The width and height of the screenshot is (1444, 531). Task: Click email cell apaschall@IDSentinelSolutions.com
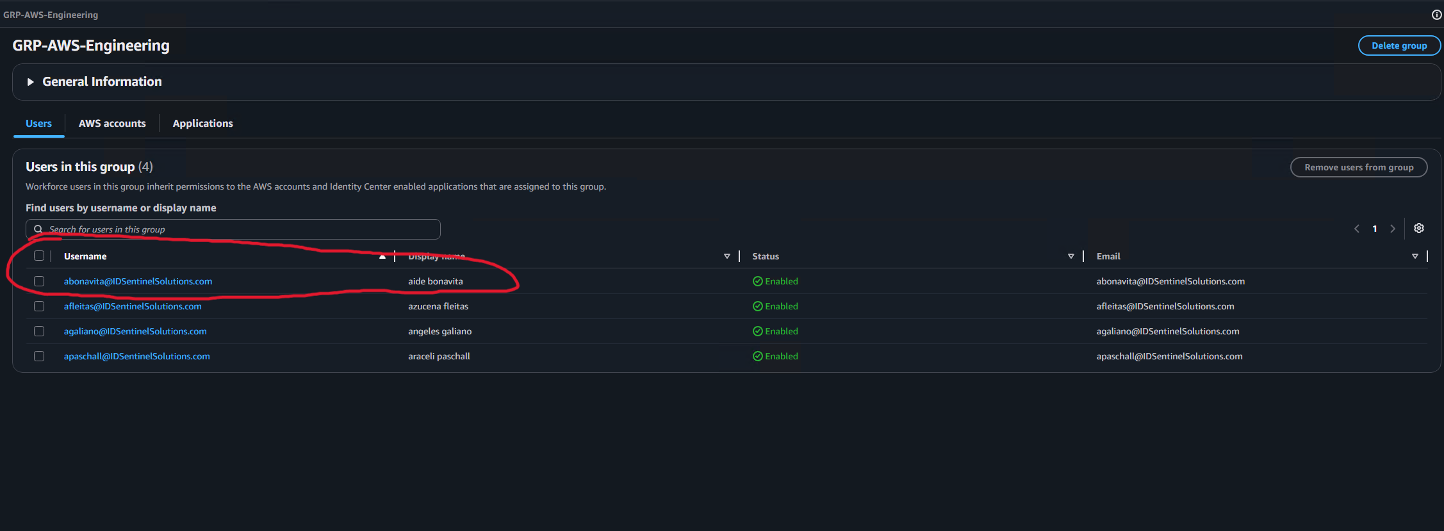click(1169, 356)
